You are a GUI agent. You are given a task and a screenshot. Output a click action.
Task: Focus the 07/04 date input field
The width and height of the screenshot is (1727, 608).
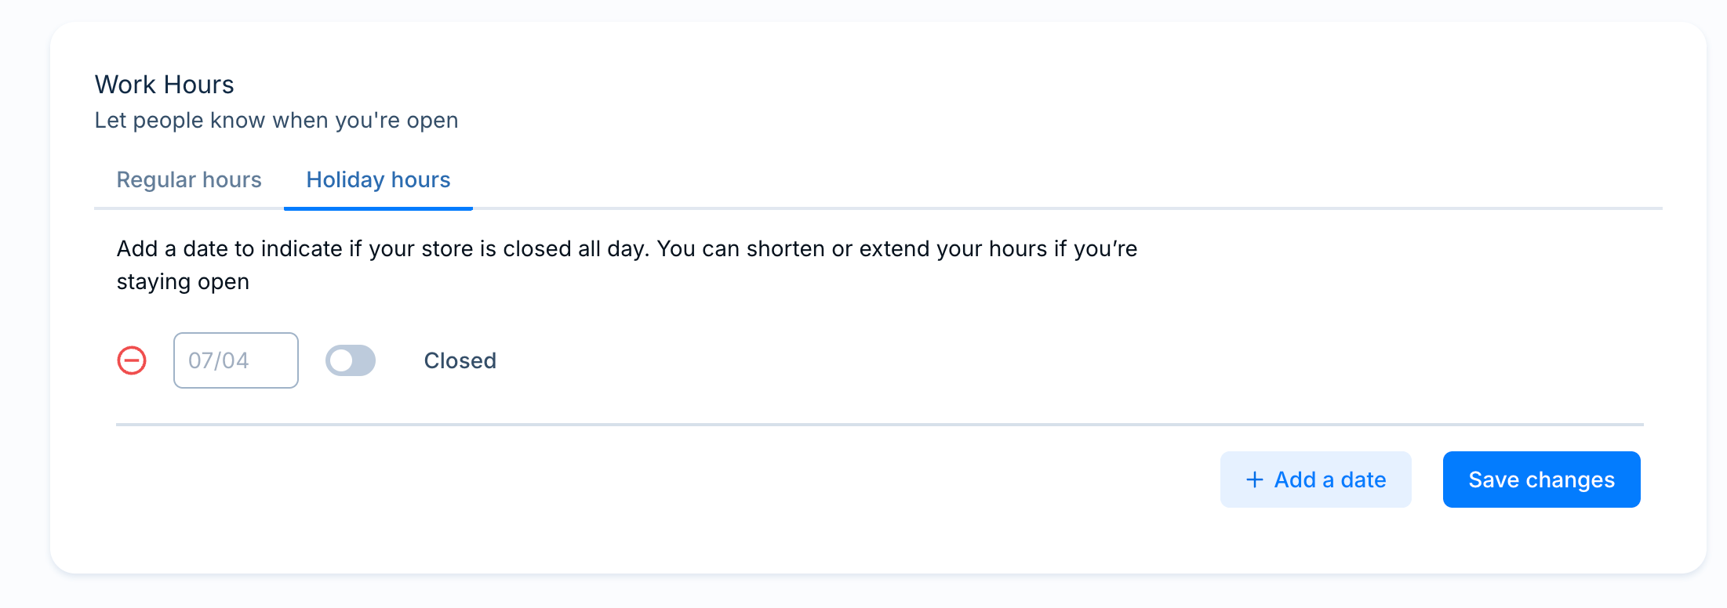point(236,360)
